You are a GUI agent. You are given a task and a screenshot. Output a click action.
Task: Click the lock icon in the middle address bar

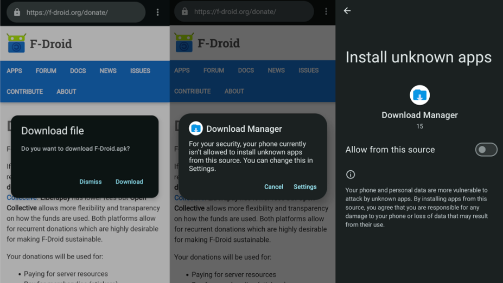click(x=184, y=11)
